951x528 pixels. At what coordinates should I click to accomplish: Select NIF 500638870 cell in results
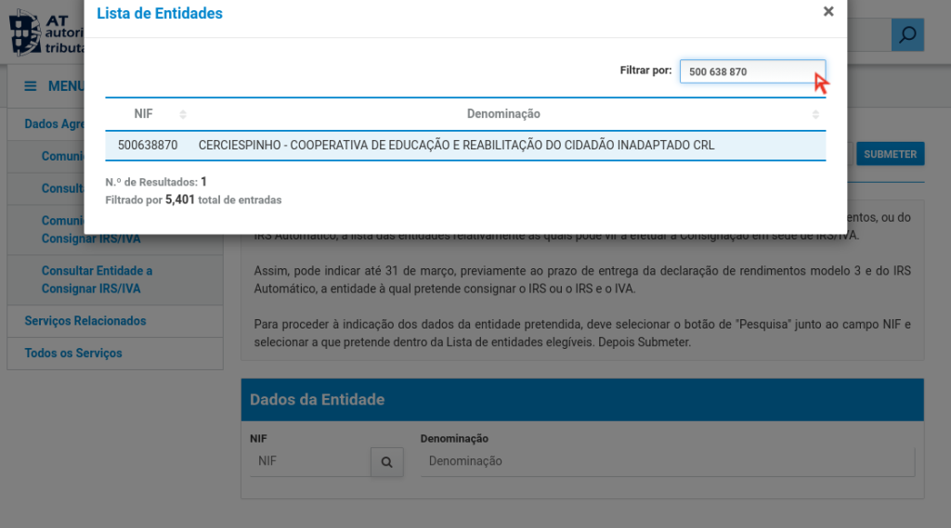[148, 146]
